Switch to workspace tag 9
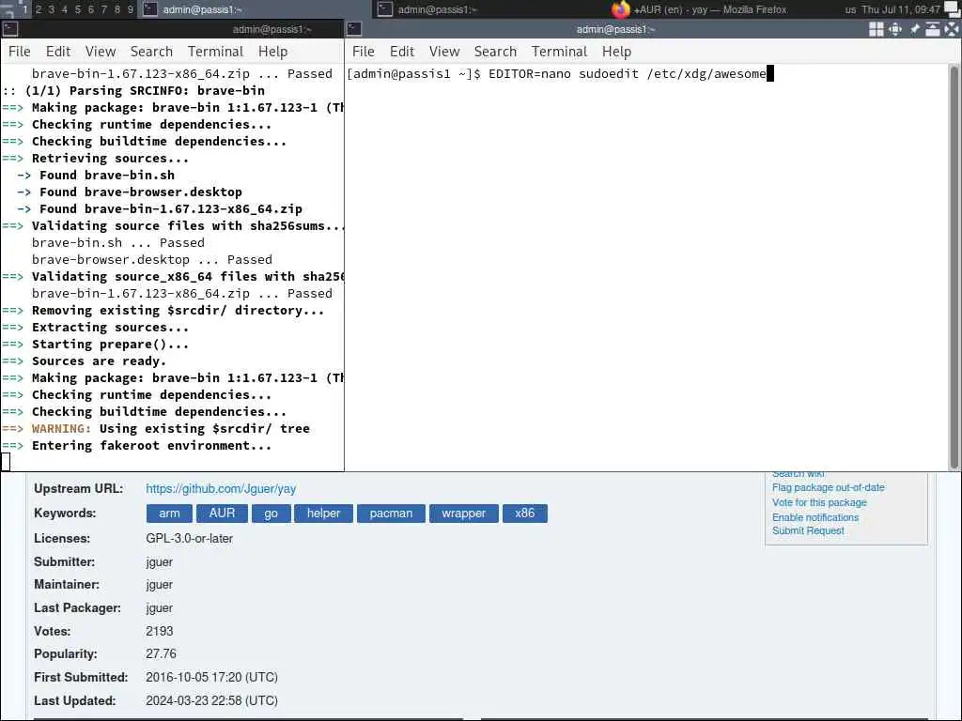Screen dimensions: 962x721 130,9
